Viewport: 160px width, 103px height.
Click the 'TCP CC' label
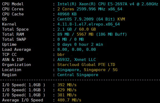coord(9,55)
